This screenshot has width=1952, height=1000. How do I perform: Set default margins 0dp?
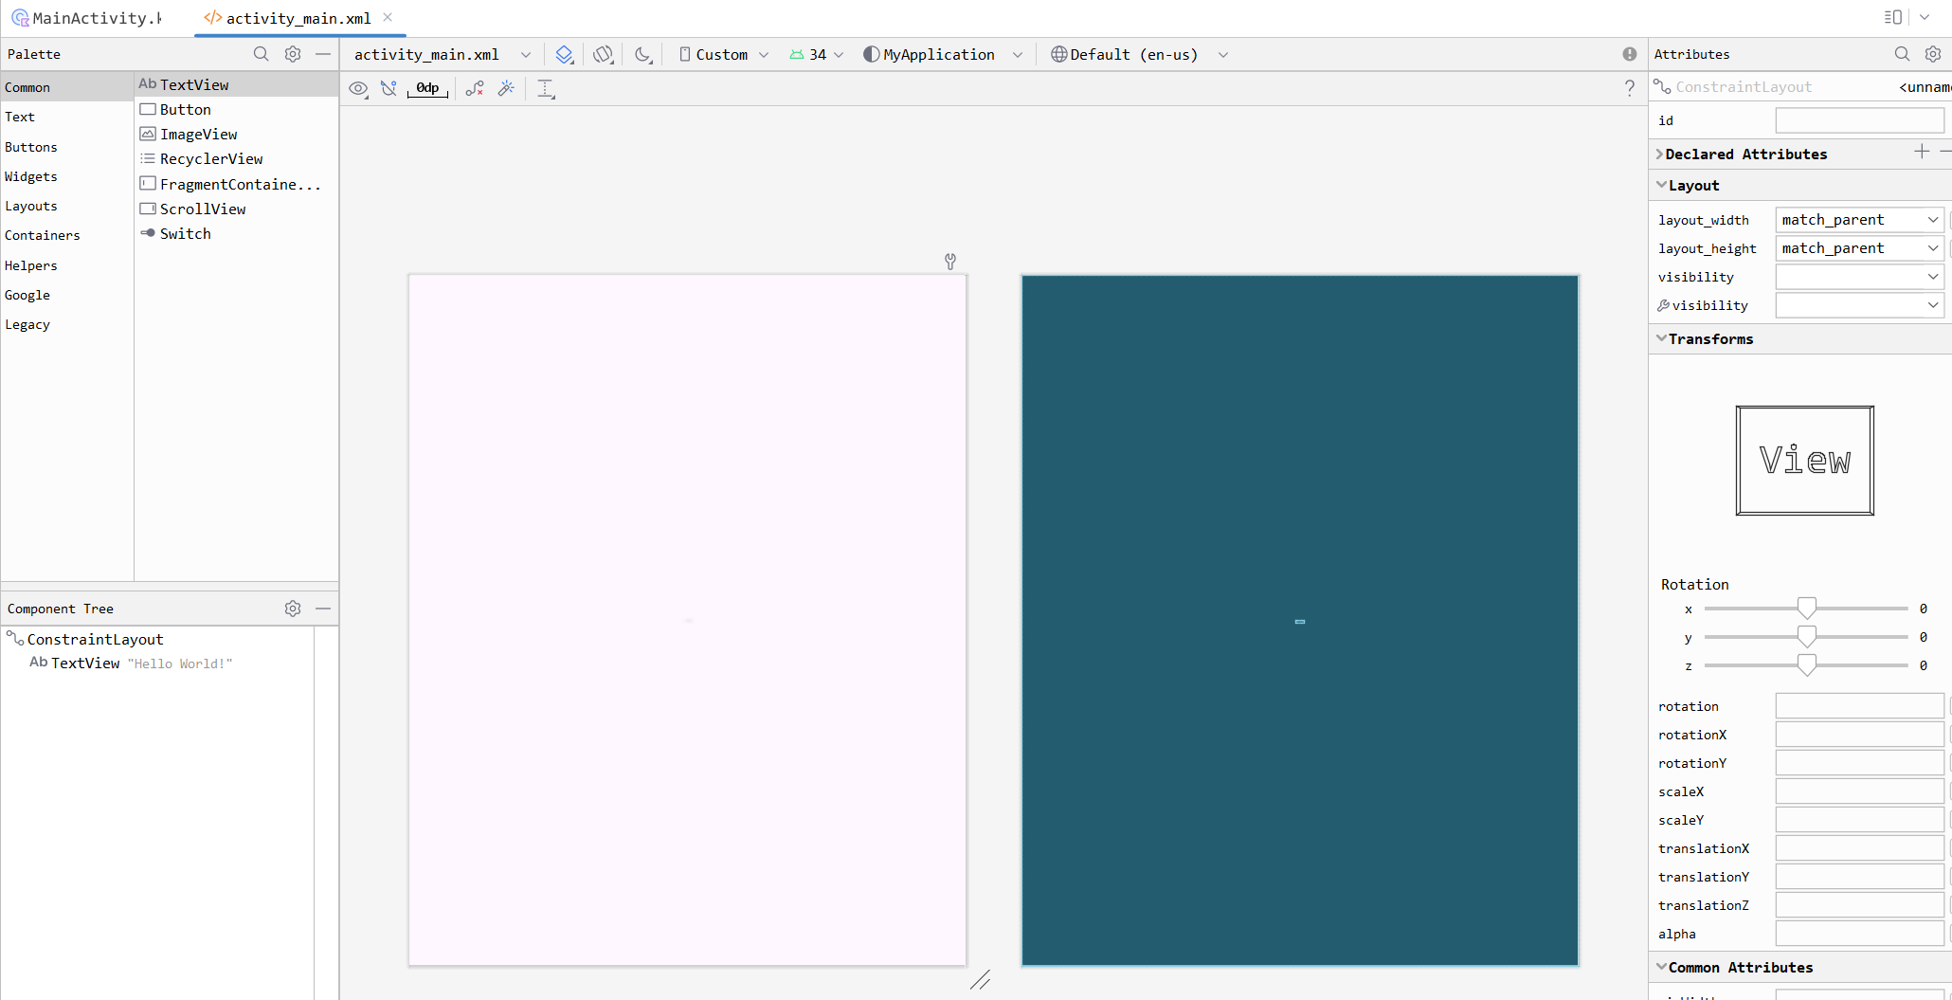(427, 88)
